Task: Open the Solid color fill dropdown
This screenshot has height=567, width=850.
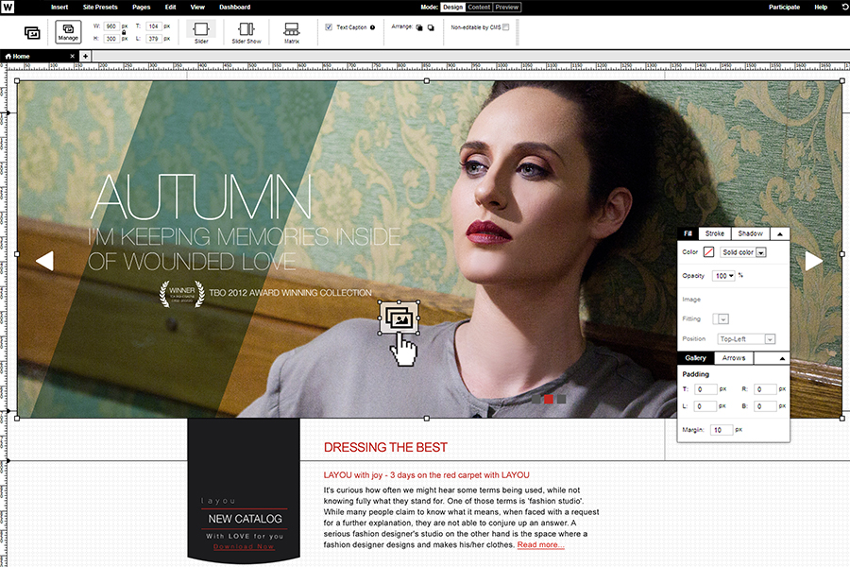Action: click(x=742, y=252)
